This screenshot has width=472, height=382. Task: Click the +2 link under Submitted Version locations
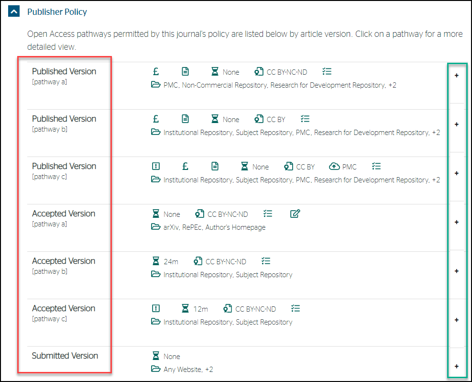(x=208, y=369)
